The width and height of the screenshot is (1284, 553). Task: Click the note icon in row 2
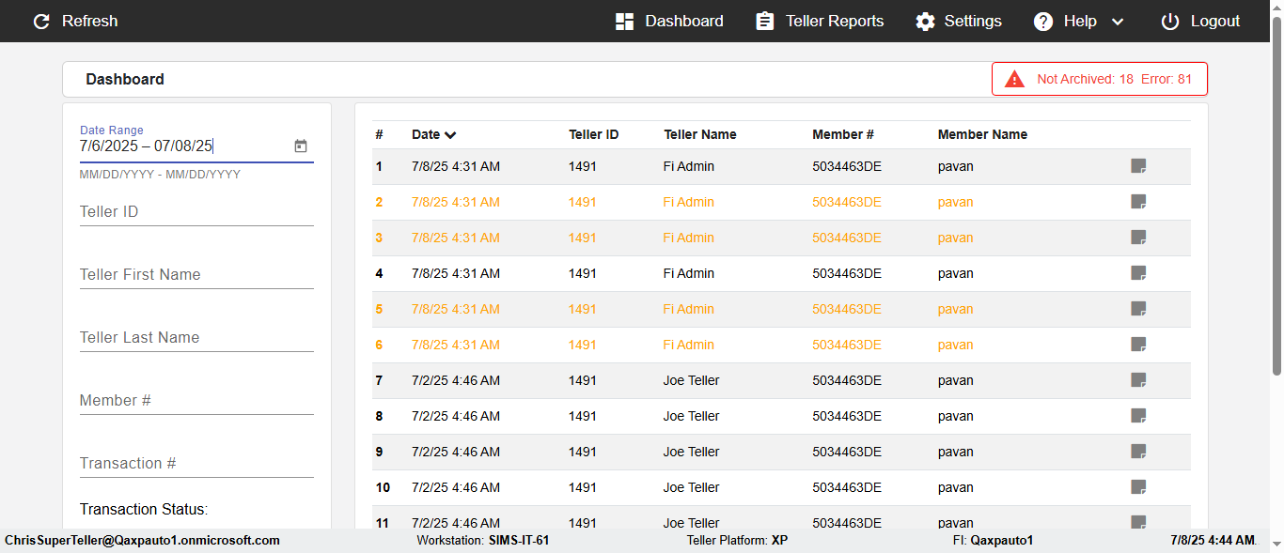[1138, 202]
